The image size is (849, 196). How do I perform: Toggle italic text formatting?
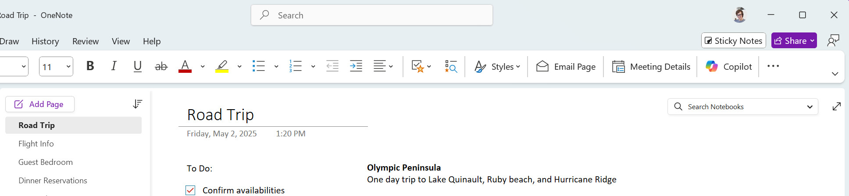coord(114,66)
